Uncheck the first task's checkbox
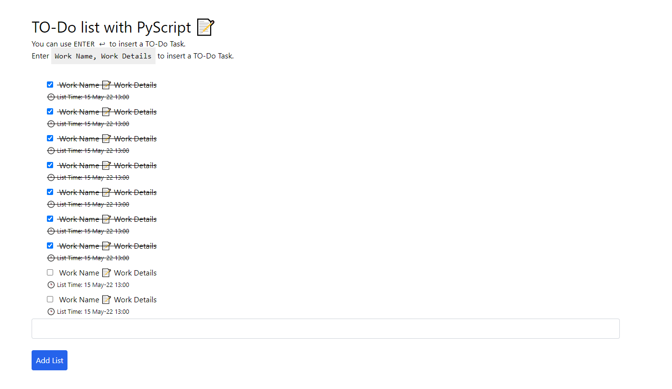Screen dimensions: 672x389 coord(50,85)
